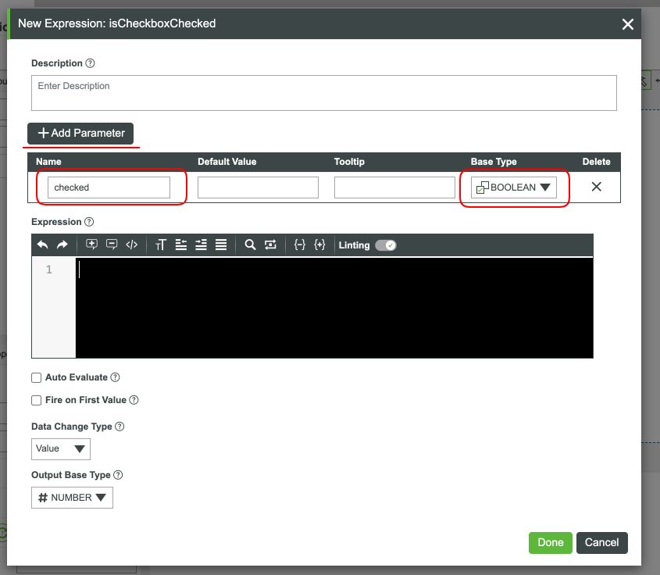
Task: Select the remove comment icon
Action: 111,245
